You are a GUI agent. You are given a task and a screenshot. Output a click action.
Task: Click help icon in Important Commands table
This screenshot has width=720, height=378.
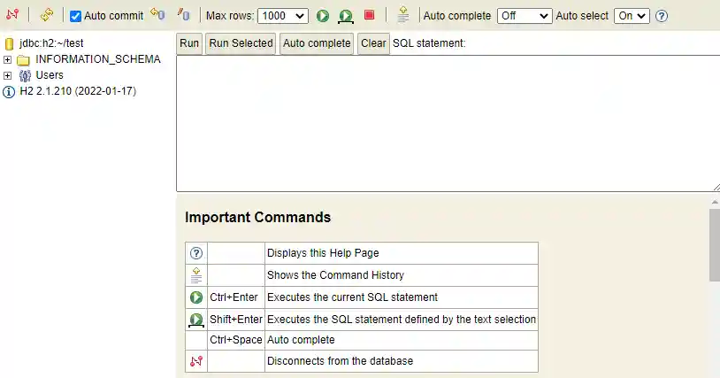(x=196, y=253)
